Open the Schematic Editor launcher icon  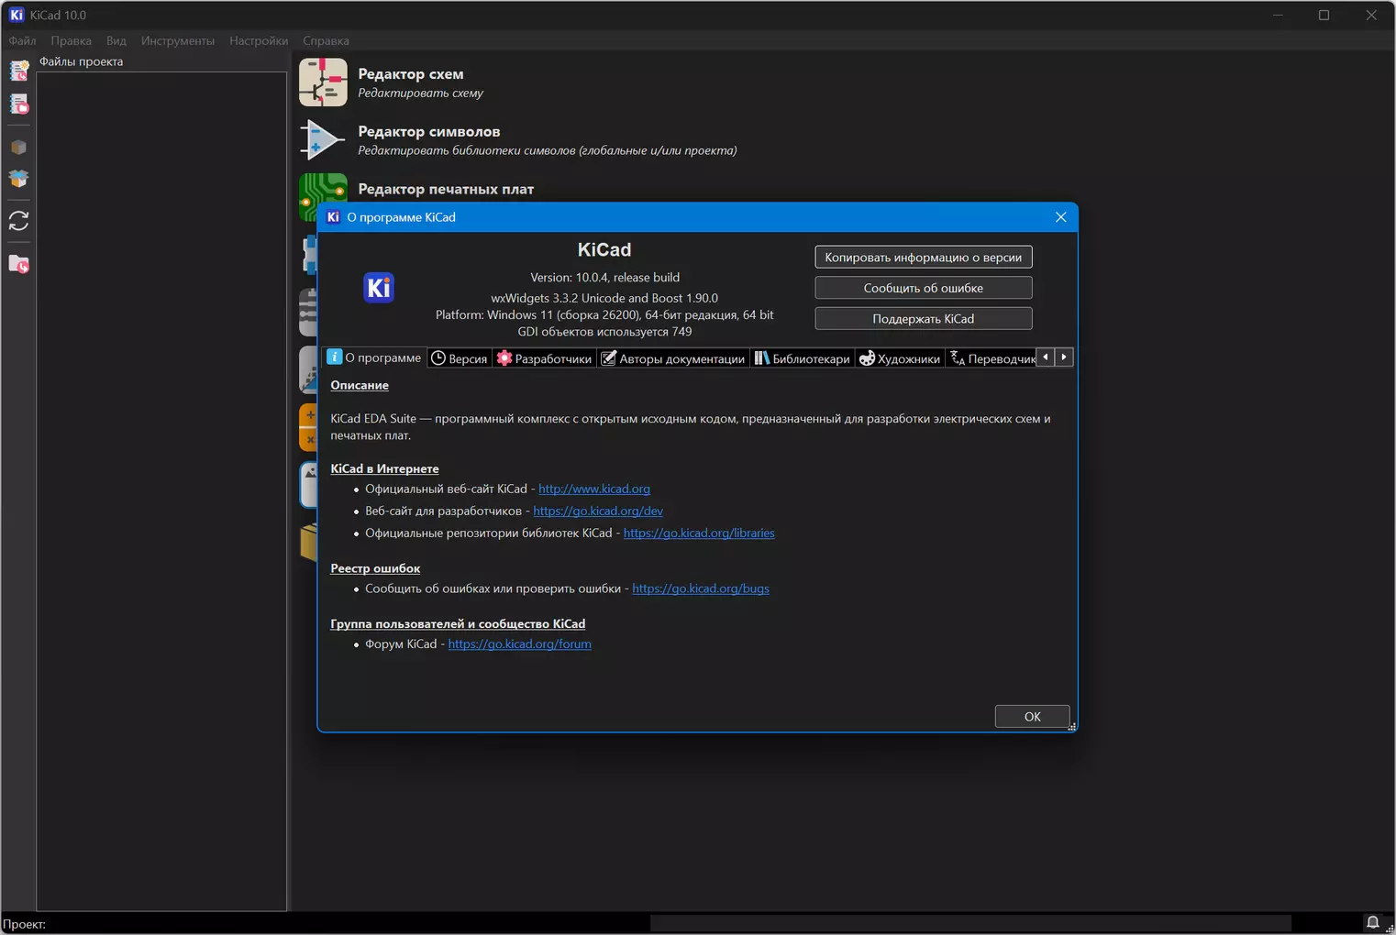click(323, 82)
